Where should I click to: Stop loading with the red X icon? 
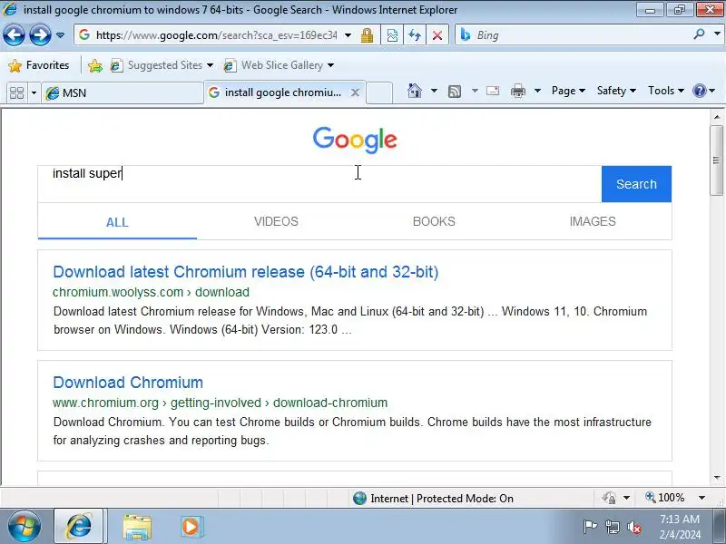click(437, 35)
